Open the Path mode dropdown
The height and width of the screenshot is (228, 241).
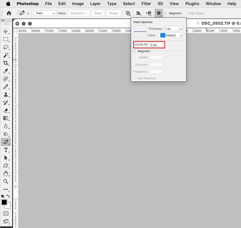click(45, 13)
